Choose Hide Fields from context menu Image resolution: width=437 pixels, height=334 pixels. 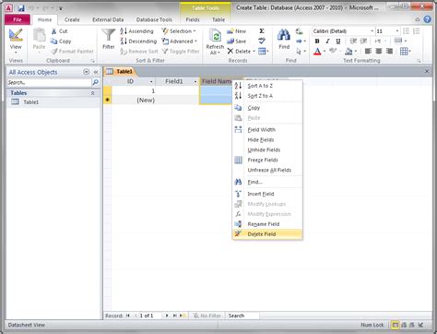click(x=267, y=140)
